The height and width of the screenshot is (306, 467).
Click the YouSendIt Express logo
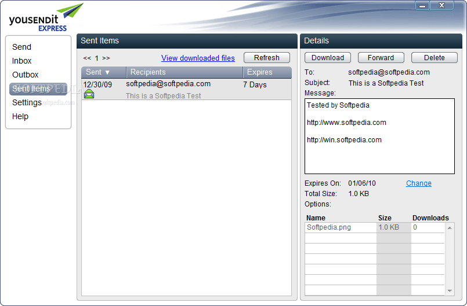pyautogui.click(x=46, y=17)
